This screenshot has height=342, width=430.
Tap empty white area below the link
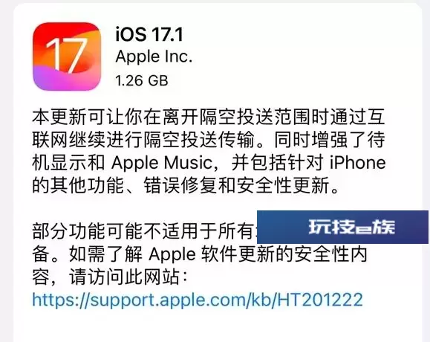[x=215, y=326]
